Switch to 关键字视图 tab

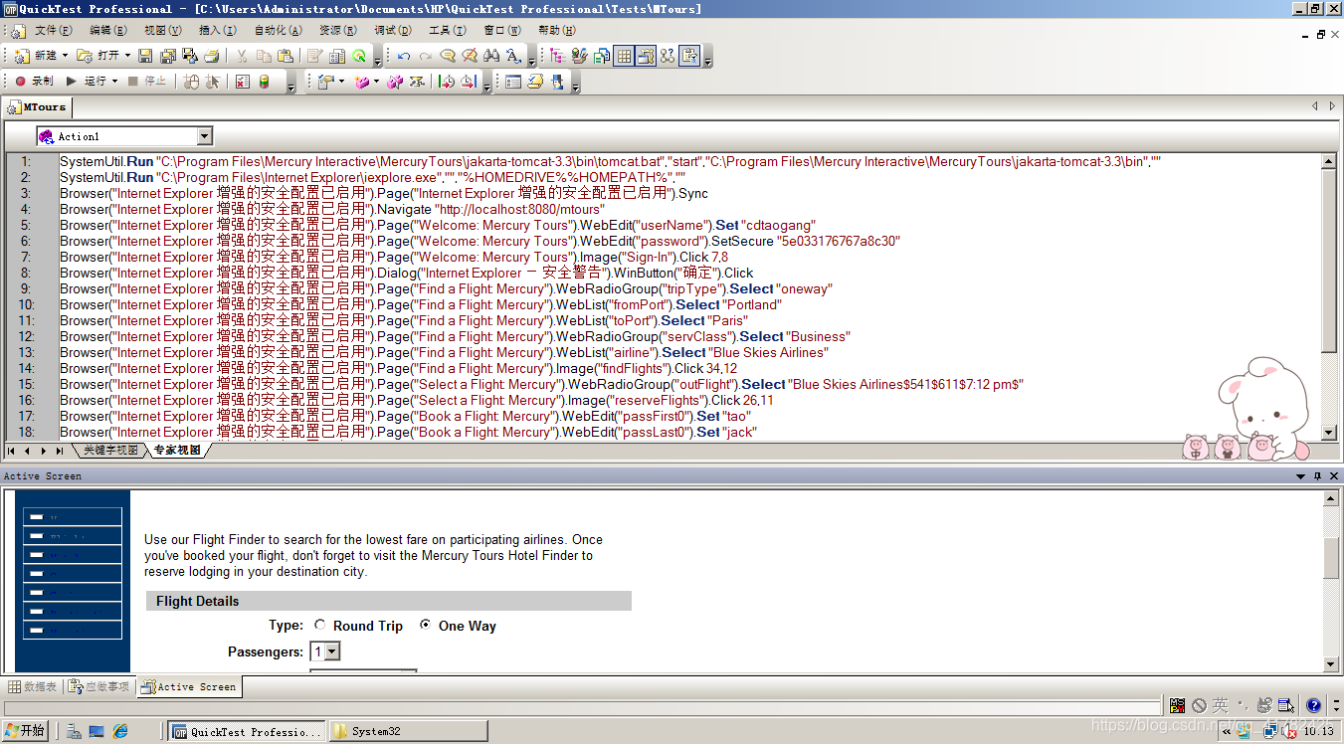click(x=110, y=451)
